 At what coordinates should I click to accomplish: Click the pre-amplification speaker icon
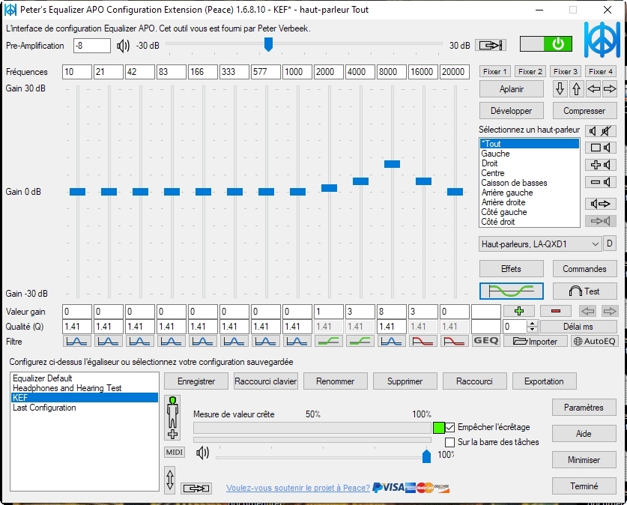coord(123,46)
